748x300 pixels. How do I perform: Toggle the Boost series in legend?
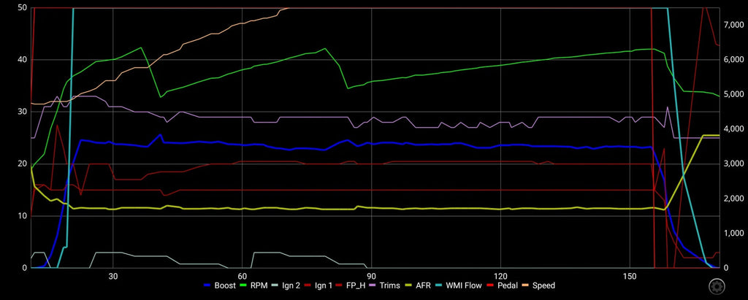point(219,285)
